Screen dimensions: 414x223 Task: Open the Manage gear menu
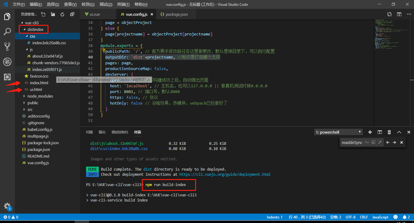click(7, 206)
